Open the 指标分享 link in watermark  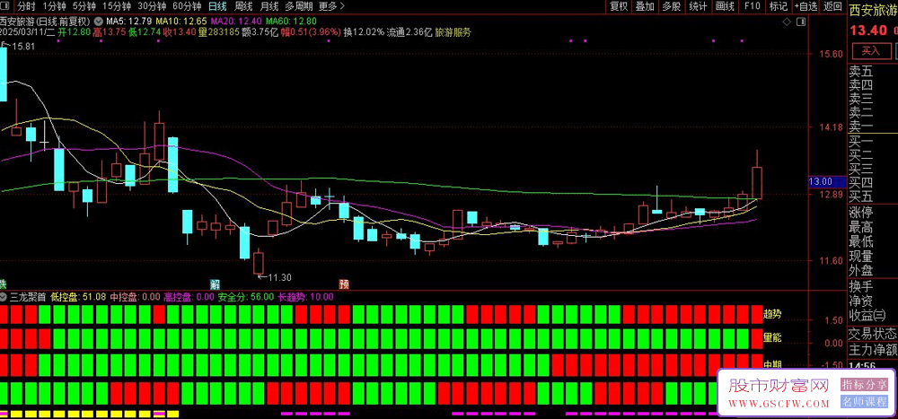[x=866, y=385]
